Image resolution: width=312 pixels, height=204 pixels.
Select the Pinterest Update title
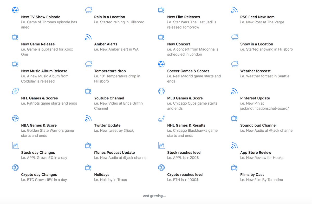pyautogui.click(x=255, y=98)
